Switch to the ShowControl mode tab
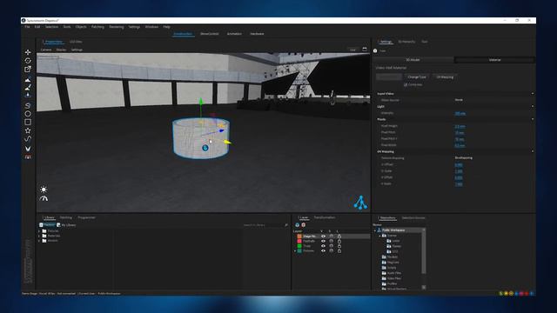557x313 pixels. 210,34
